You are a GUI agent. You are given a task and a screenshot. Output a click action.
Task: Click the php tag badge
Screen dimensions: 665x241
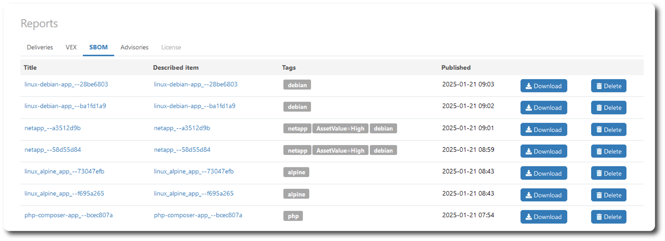pyautogui.click(x=293, y=216)
